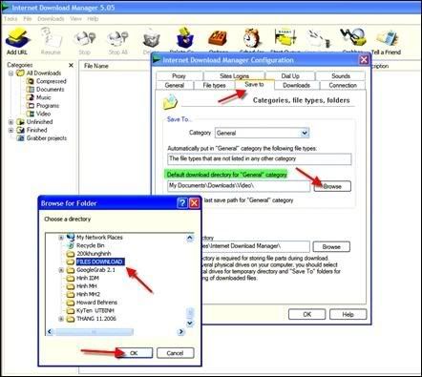Viewport: 422px width, 377px height.
Task: Switch to the Connection tab
Action: tap(343, 85)
